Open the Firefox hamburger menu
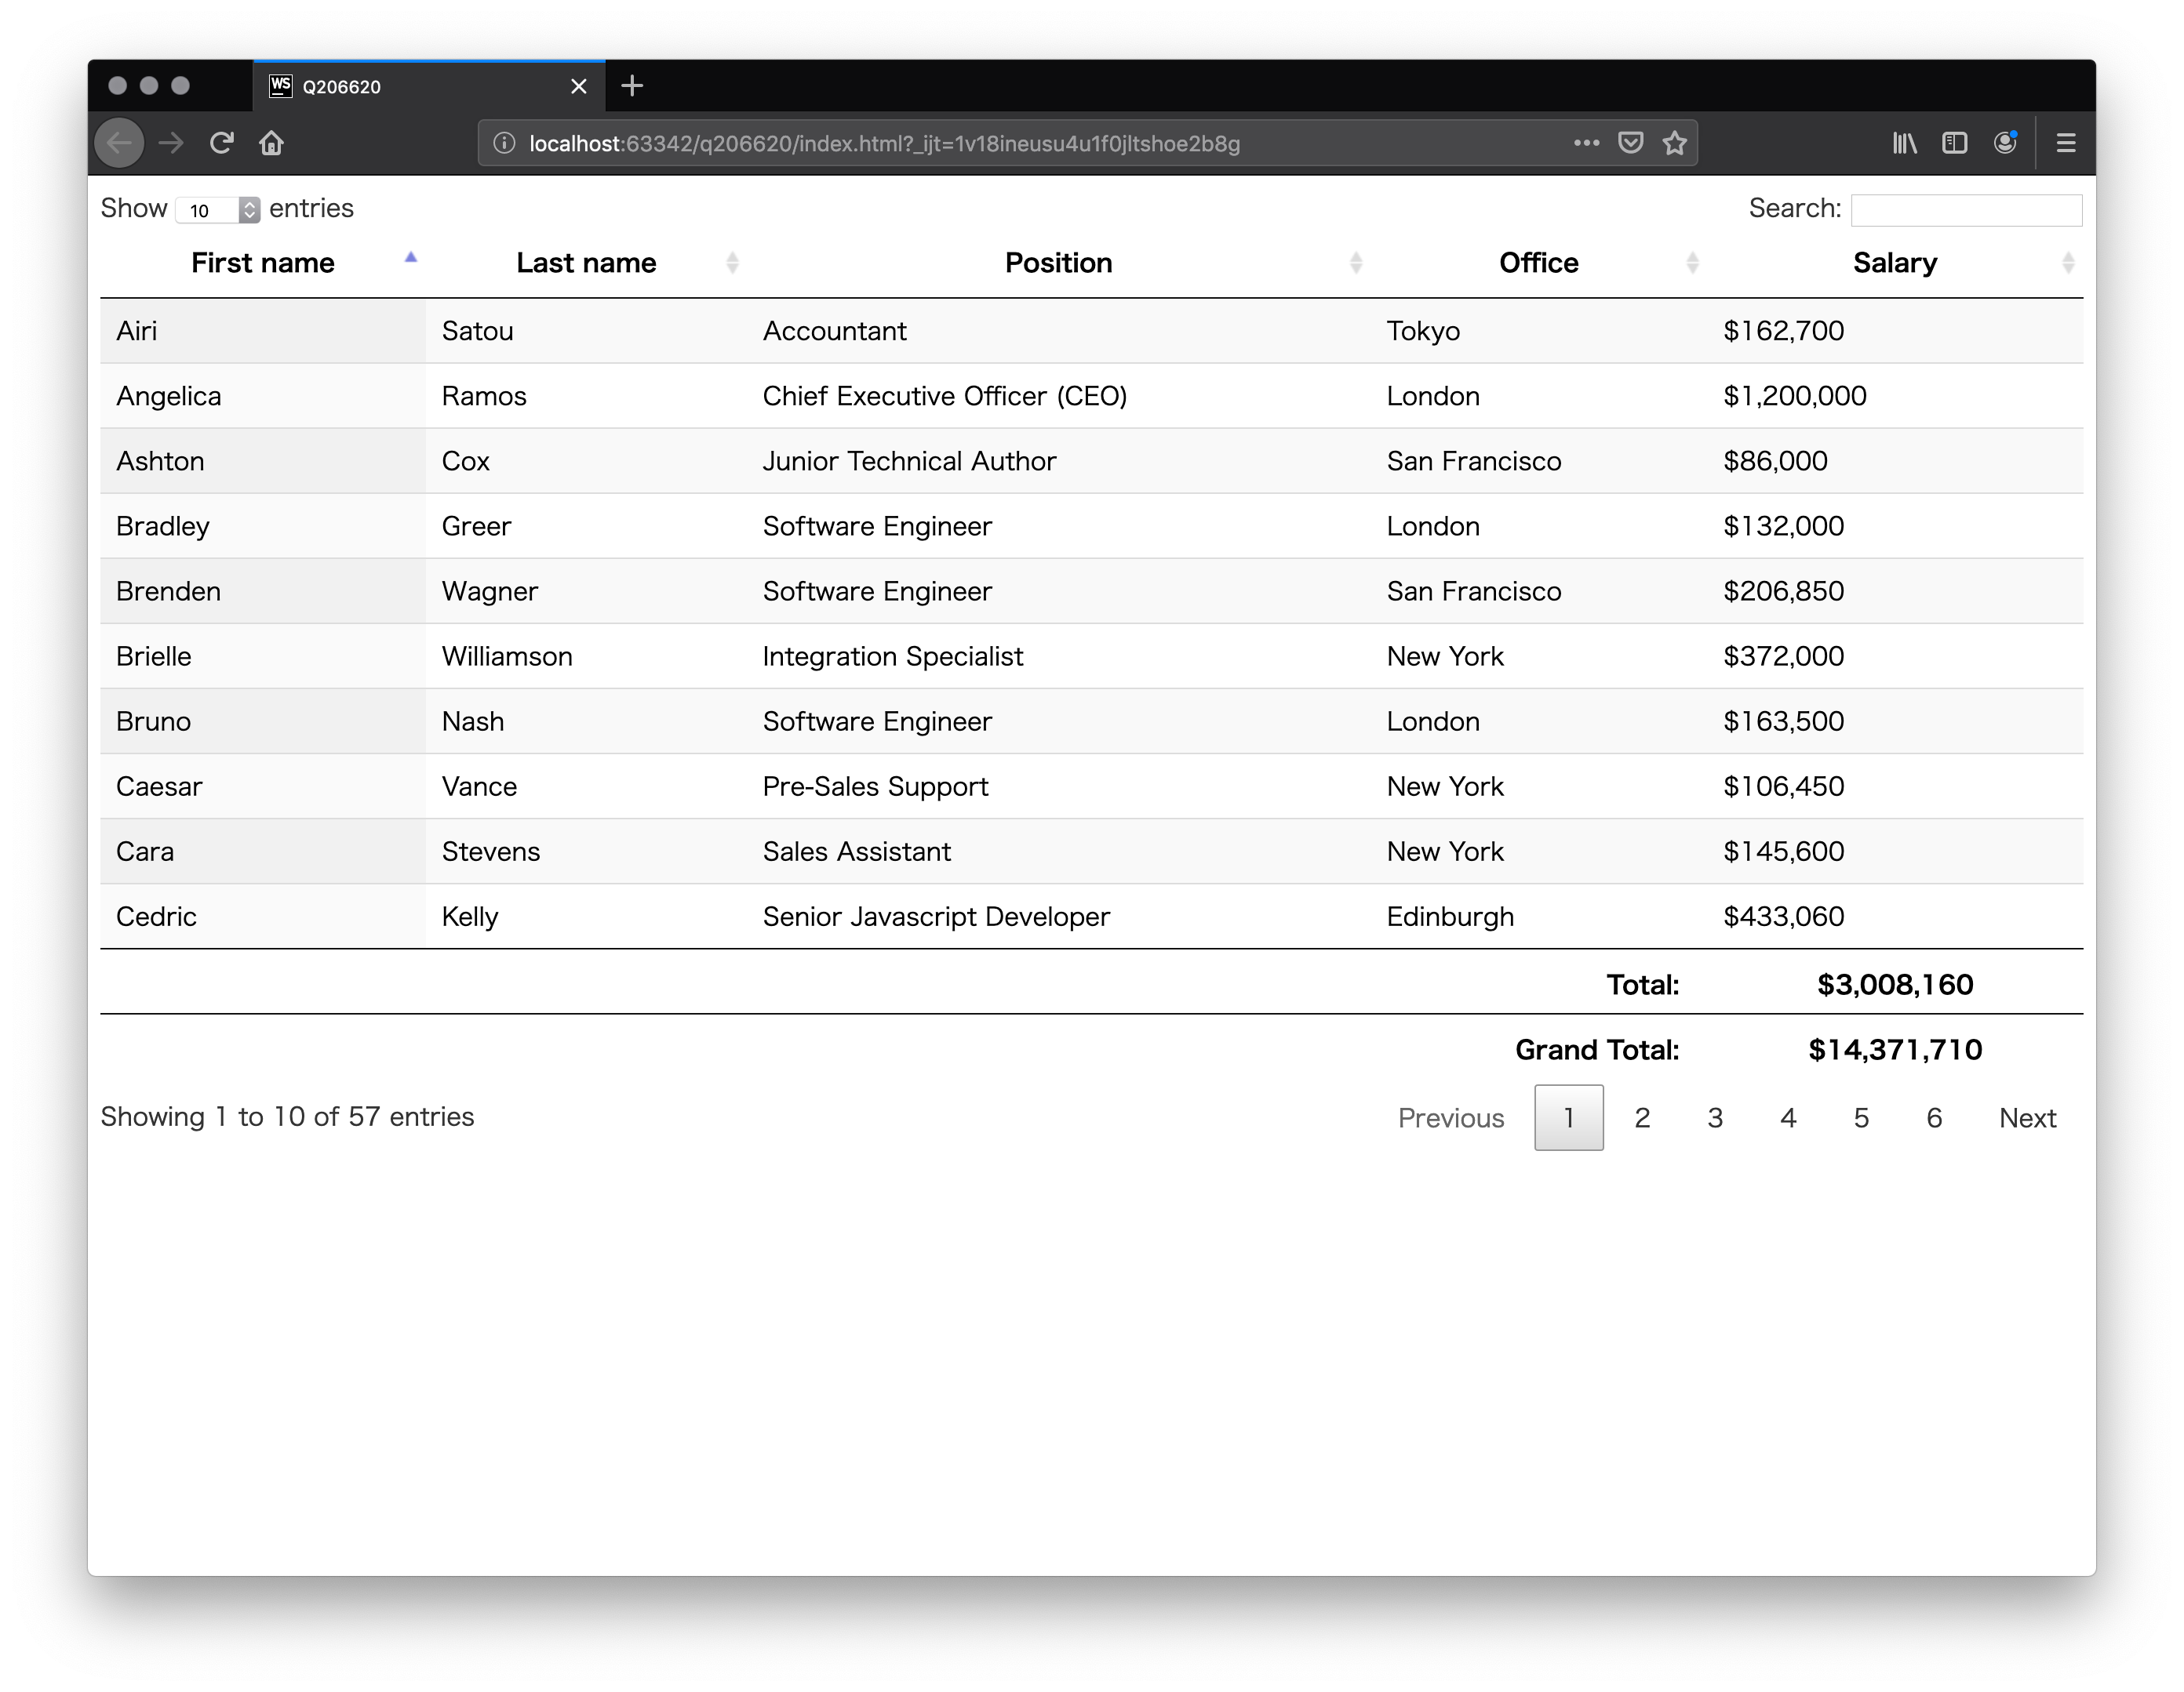This screenshot has width=2184, height=1692. [2065, 143]
